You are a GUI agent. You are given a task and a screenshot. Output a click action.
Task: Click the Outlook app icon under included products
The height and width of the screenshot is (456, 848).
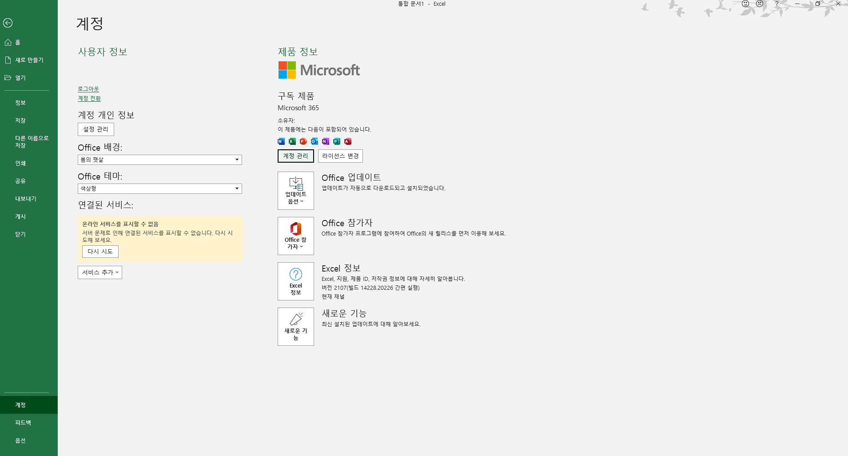315,141
